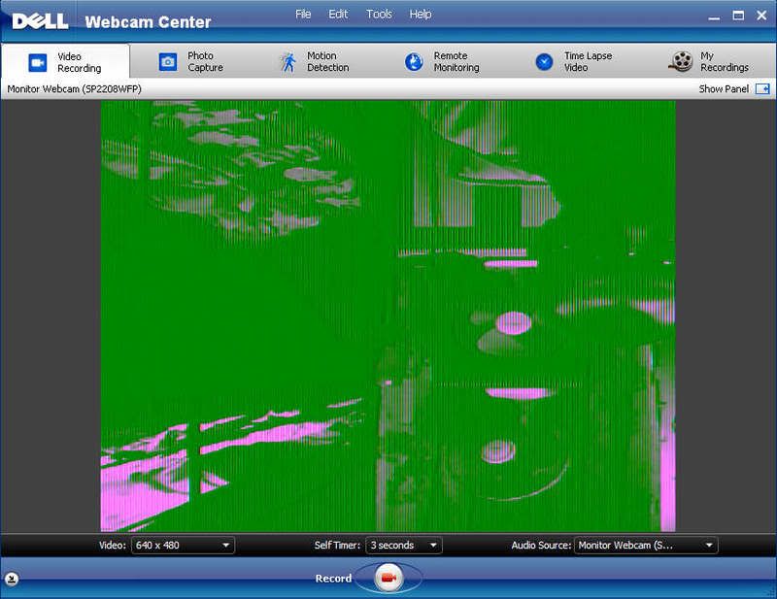Open the File menu

[x=303, y=15]
